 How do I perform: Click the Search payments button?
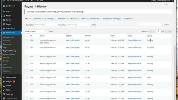pyautogui.click(x=166, y=25)
